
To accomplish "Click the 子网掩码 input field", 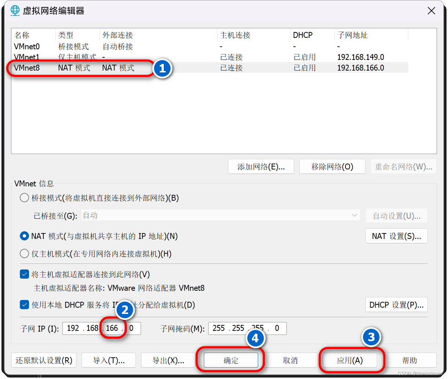I will (248, 328).
